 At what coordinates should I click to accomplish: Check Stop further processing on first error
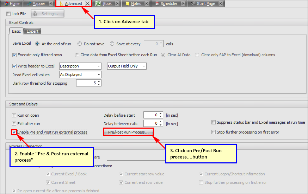point(214,132)
